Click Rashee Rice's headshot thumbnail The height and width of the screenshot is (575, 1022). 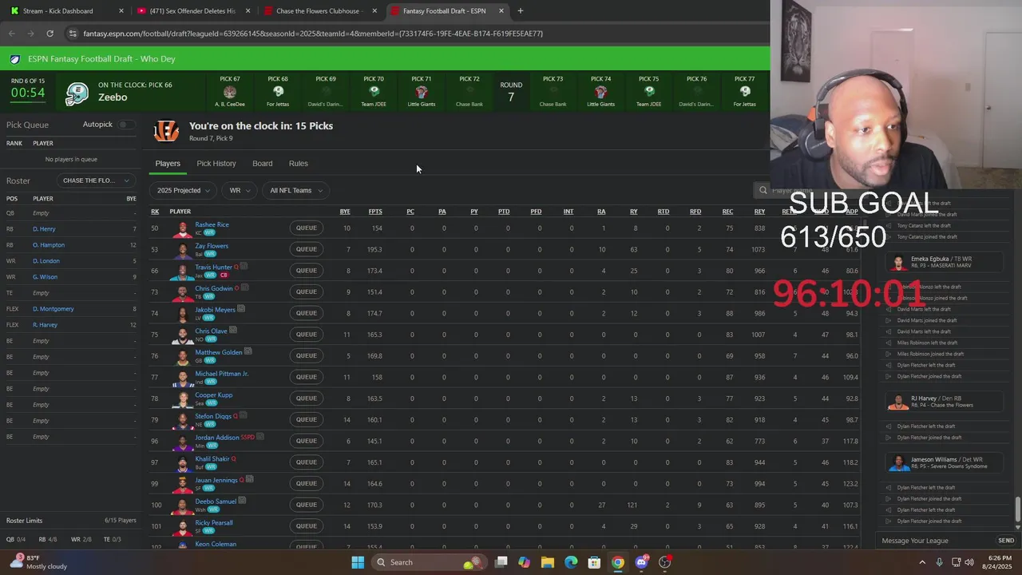click(x=182, y=228)
